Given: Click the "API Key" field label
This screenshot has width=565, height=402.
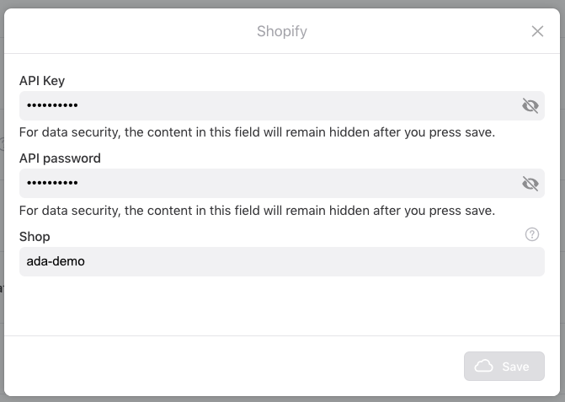Looking at the screenshot, I should [42, 81].
